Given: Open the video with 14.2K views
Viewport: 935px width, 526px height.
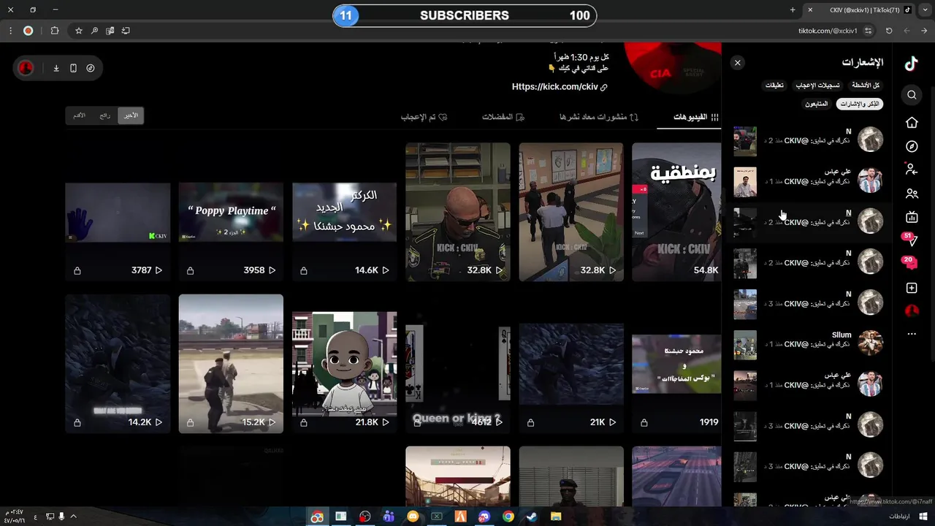Looking at the screenshot, I should [118, 364].
